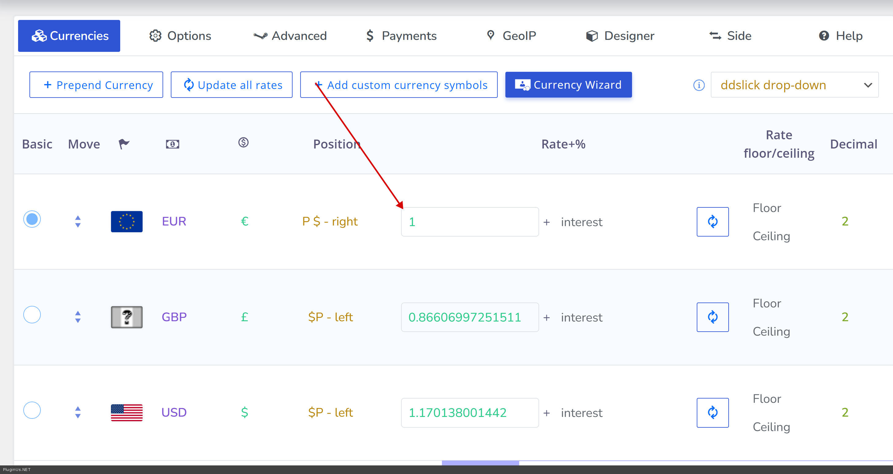Change GBP position $P - left
The height and width of the screenshot is (474, 893).
[330, 317]
